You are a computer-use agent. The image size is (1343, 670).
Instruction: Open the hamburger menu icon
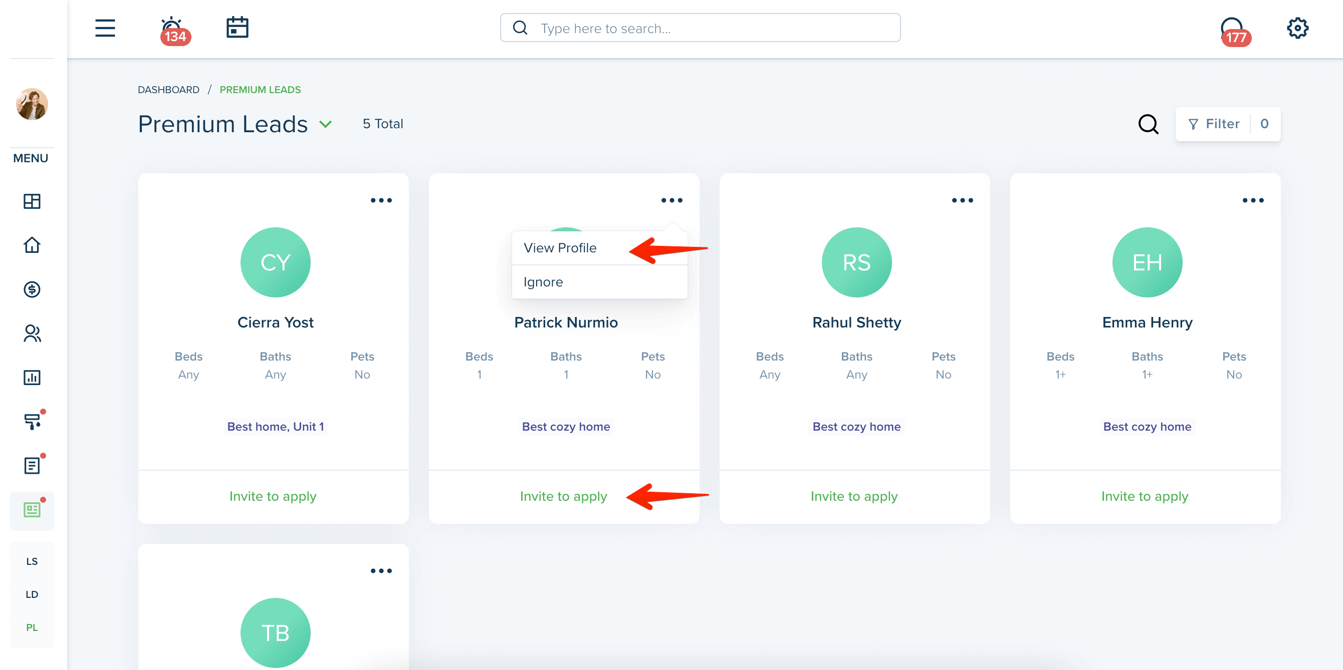pos(105,28)
